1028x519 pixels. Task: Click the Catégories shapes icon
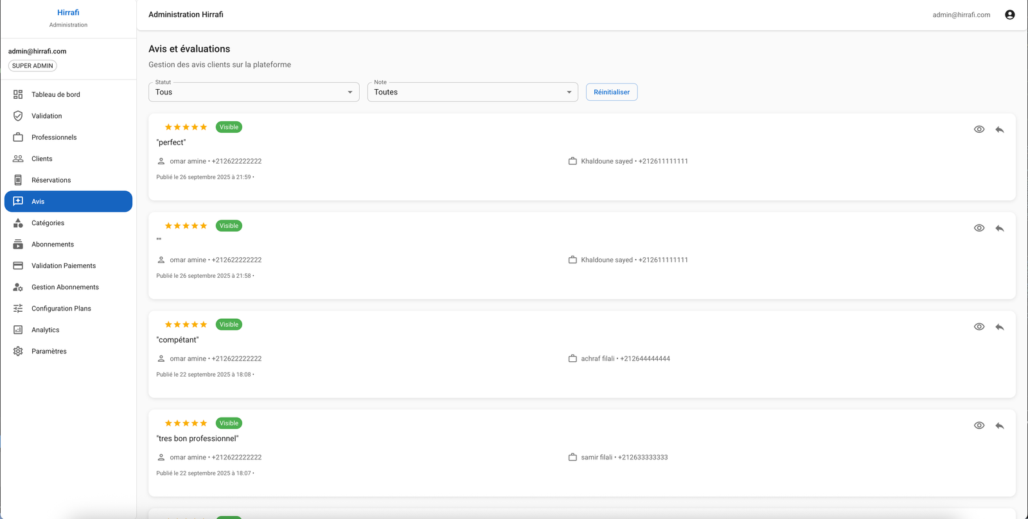(x=18, y=223)
